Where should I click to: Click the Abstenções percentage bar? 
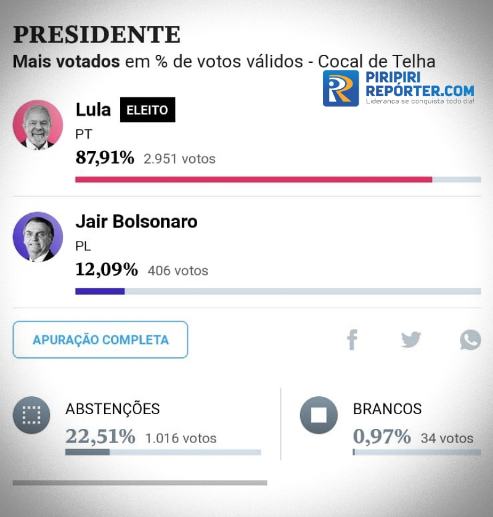point(88,452)
